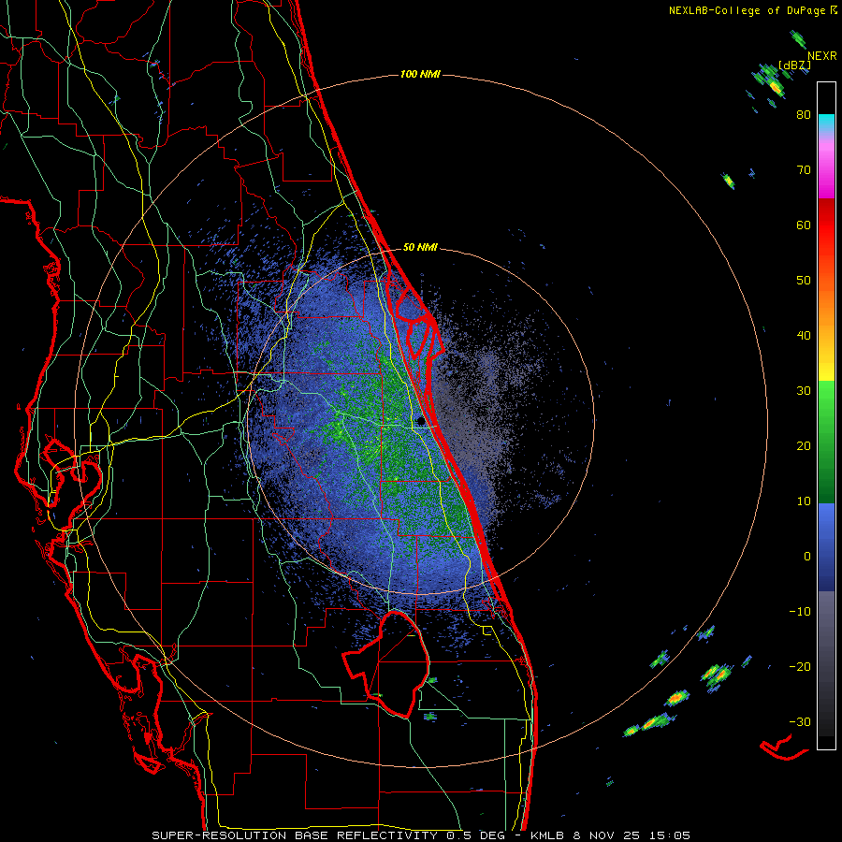Click the "[dBZ]" unit label
Viewport: 842px width, 842px height.
794,65
